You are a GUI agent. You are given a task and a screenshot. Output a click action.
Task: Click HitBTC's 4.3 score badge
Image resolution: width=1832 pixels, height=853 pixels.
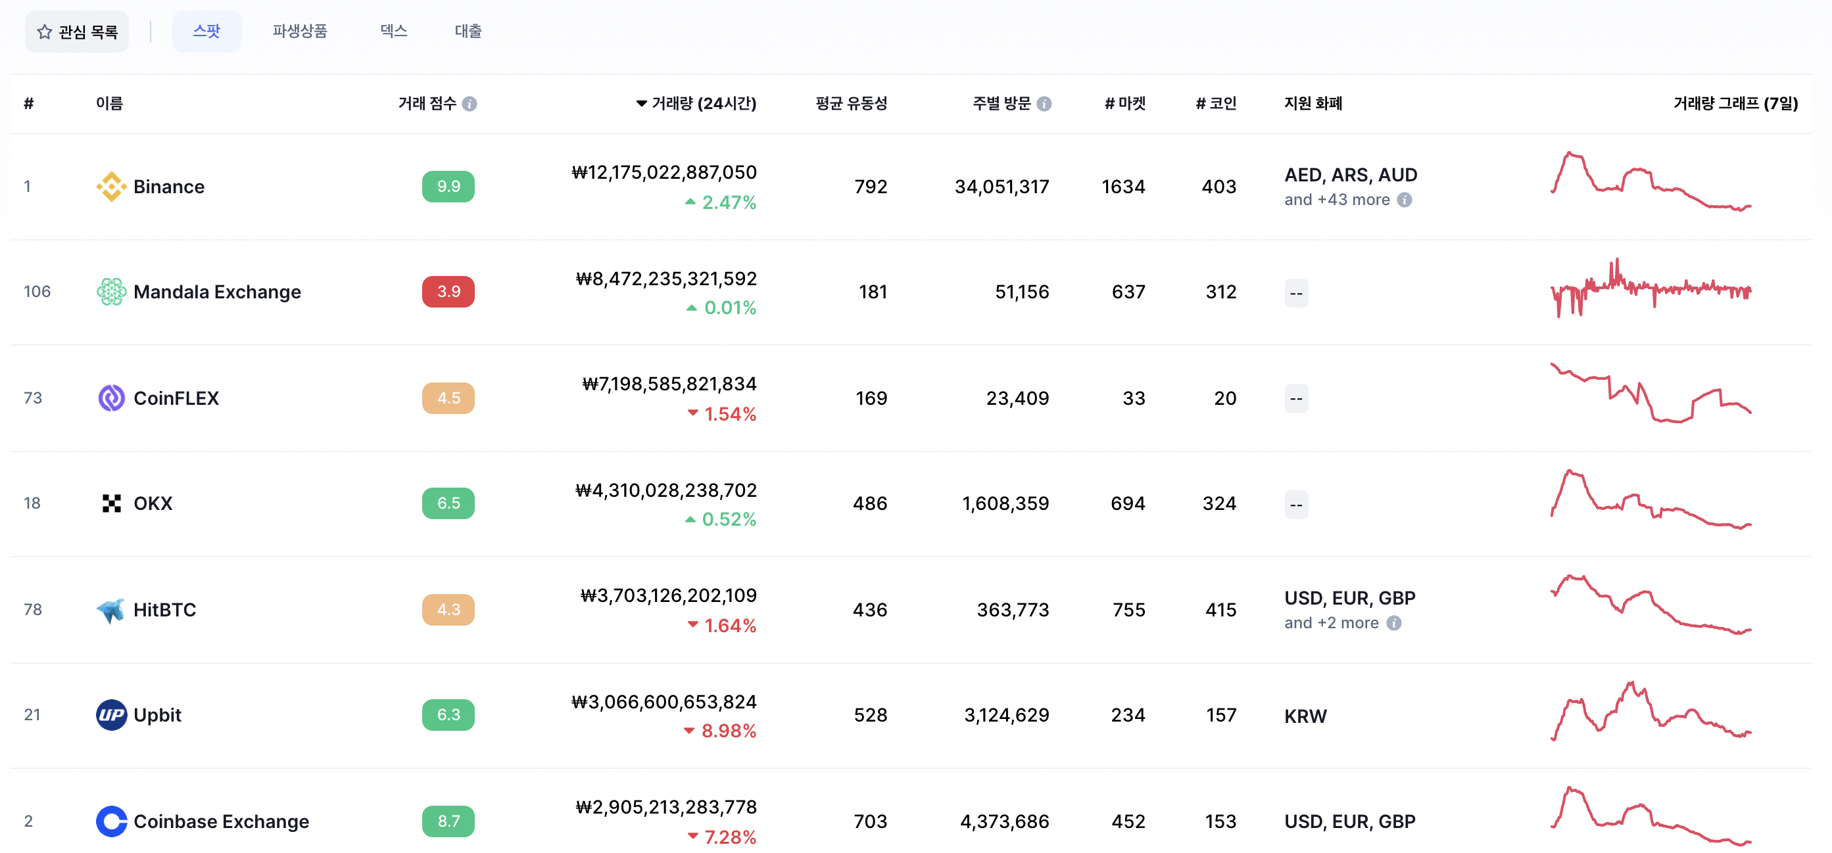pos(448,610)
